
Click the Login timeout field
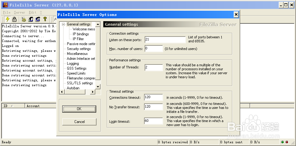pyautogui.click(x=153, y=121)
